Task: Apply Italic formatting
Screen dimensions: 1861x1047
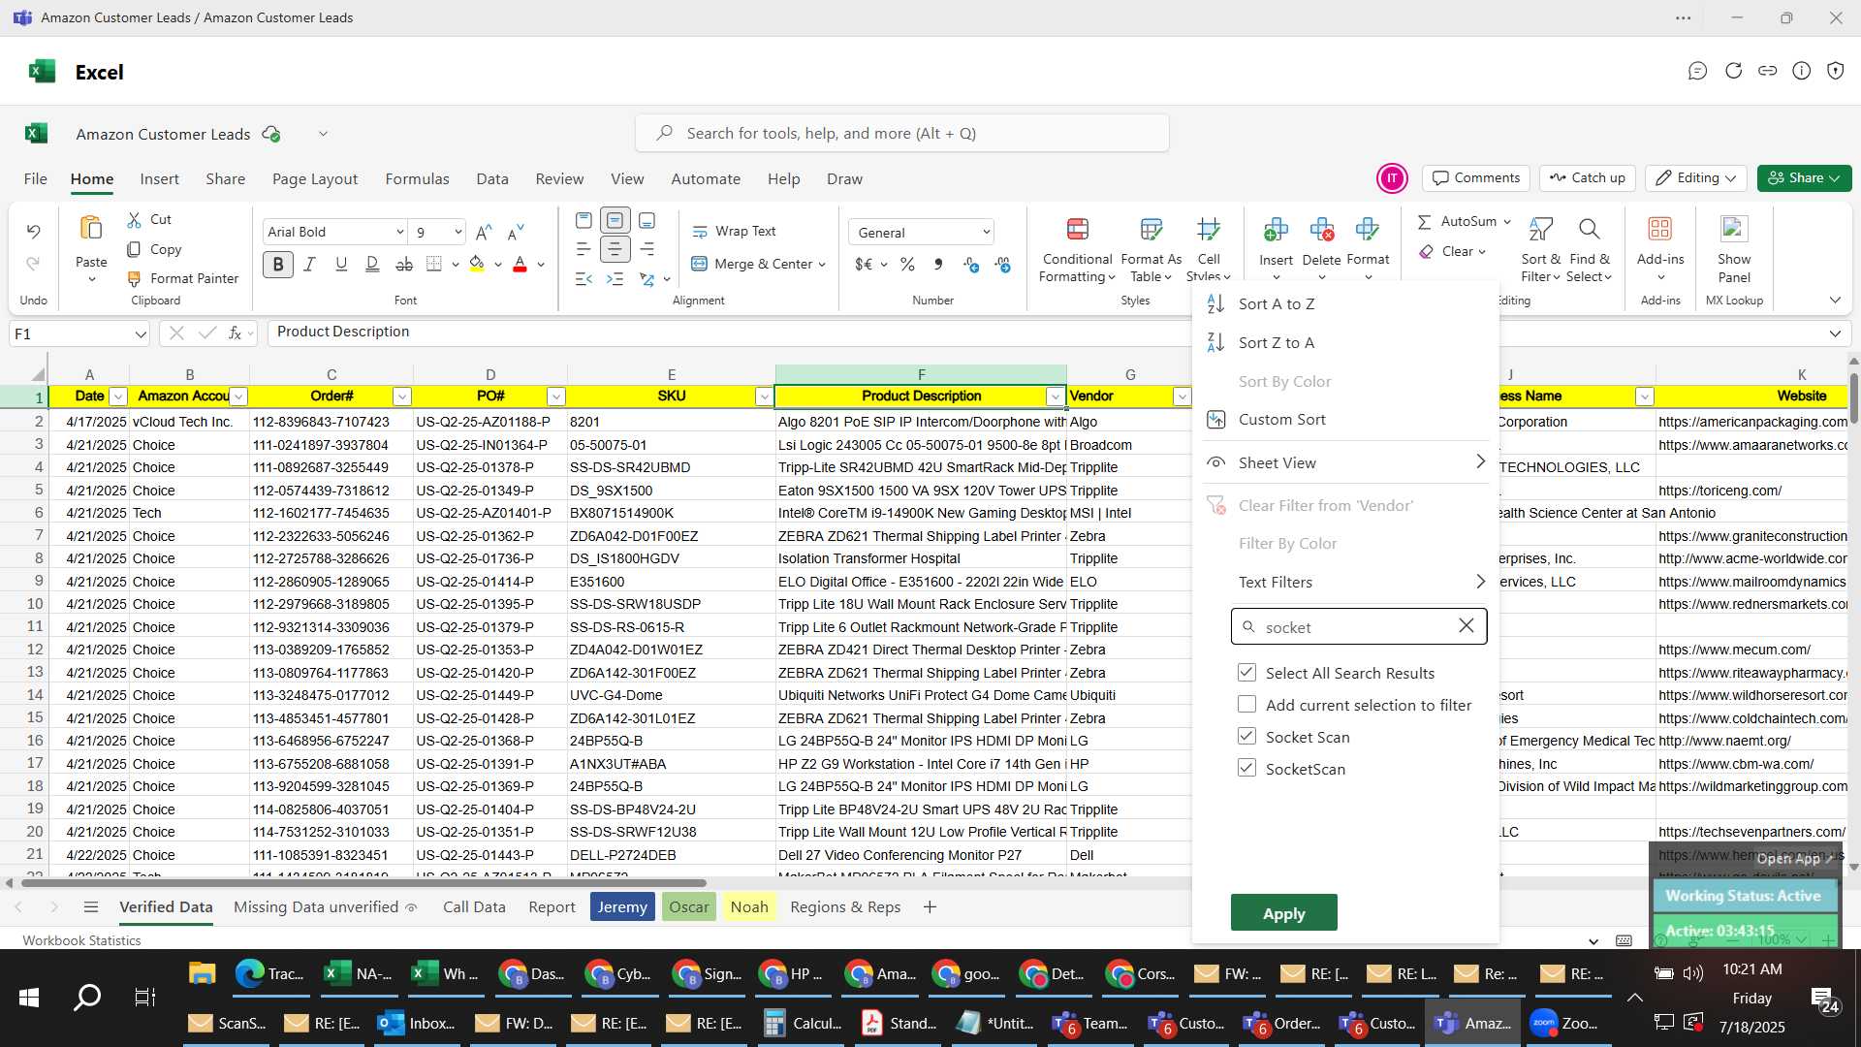Action: tap(310, 264)
